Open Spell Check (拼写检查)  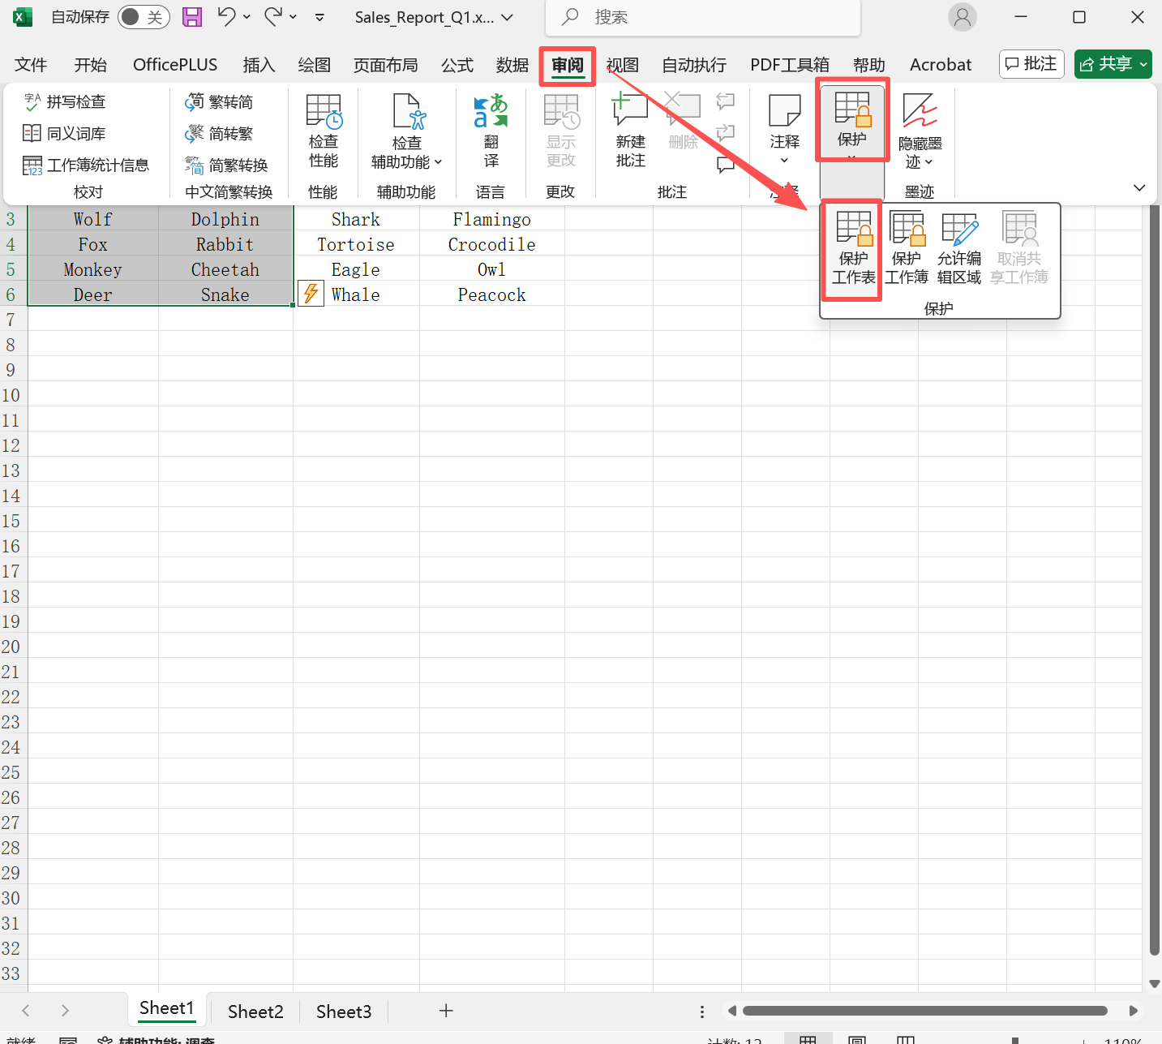pyautogui.click(x=66, y=101)
